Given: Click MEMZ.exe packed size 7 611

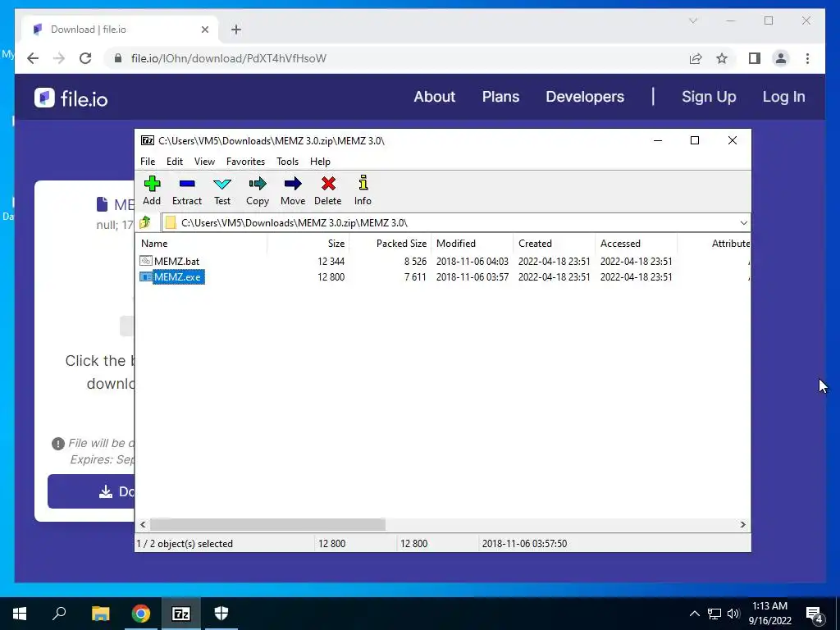Looking at the screenshot, I should (415, 277).
